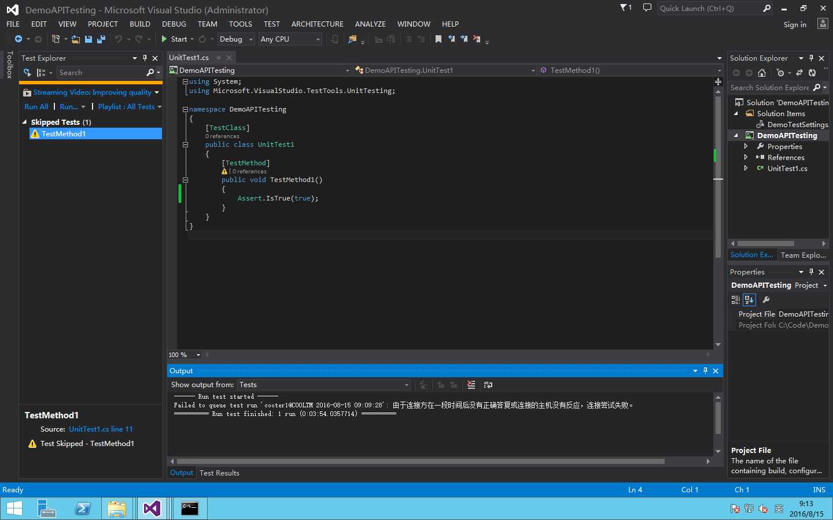Start debugging with the green Start button

[174, 39]
